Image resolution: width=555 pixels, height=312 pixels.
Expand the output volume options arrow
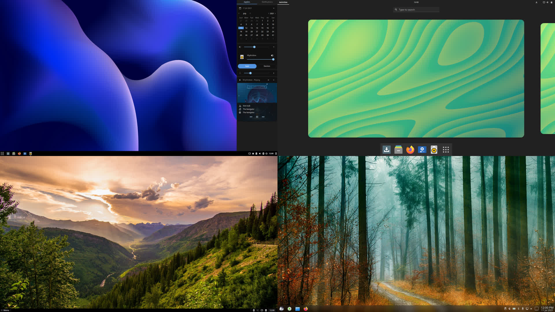pyautogui.click(x=274, y=47)
